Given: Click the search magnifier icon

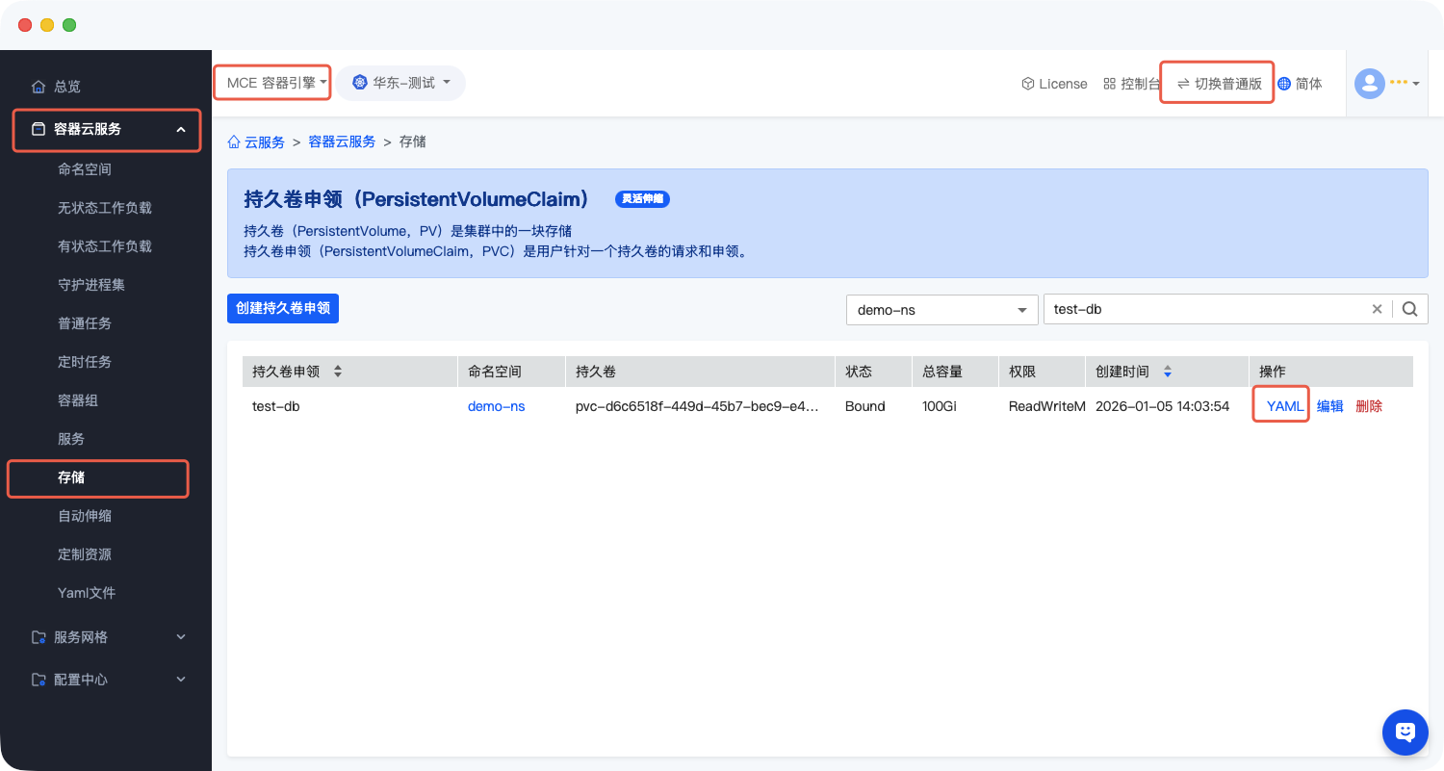Looking at the screenshot, I should click(1410, 309).
